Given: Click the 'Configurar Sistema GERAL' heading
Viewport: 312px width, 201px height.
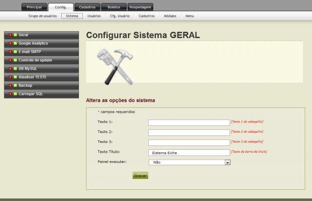Looking at the screenshot, I should point(143,35).
